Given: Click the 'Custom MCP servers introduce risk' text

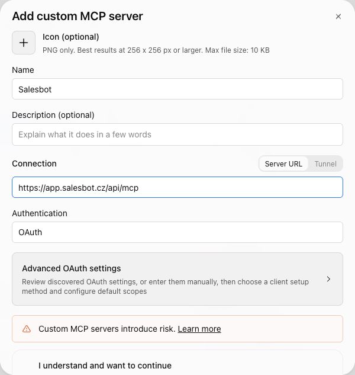Looking at the screenshot, I should [107, 329].
